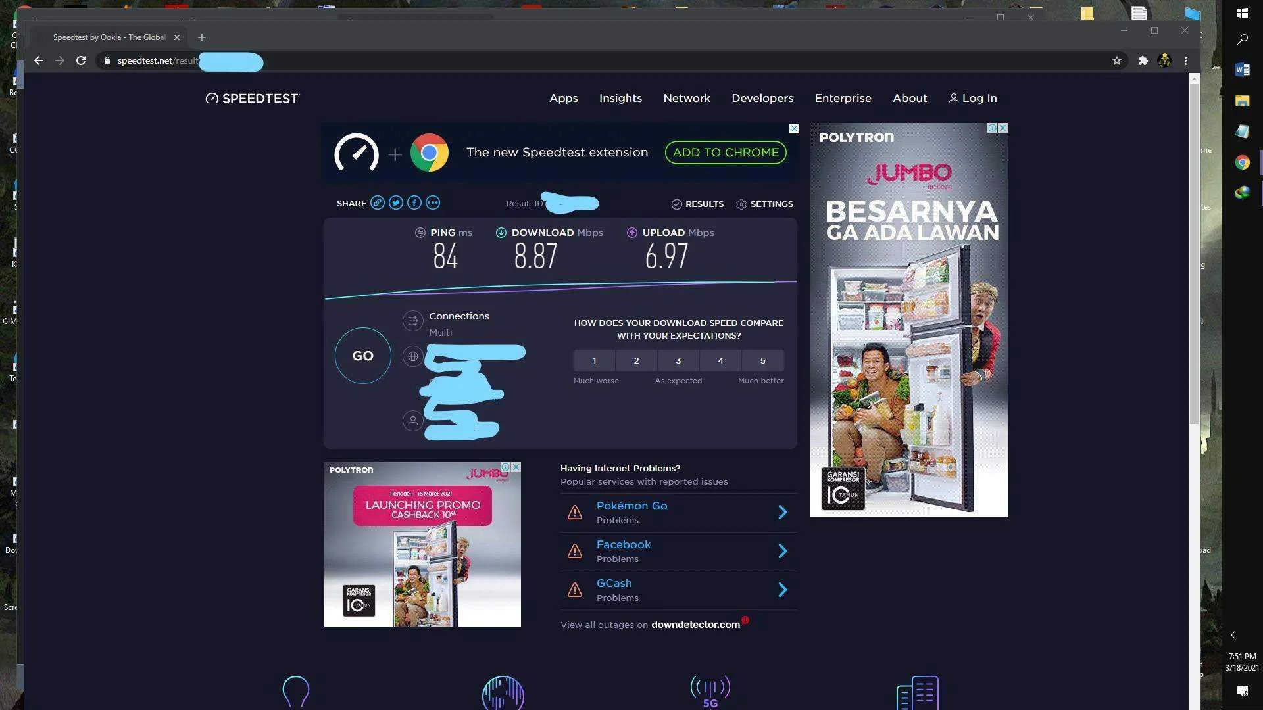Rate download speed 2
Viewport: 1263px width, 710px height.
(636, 360)
